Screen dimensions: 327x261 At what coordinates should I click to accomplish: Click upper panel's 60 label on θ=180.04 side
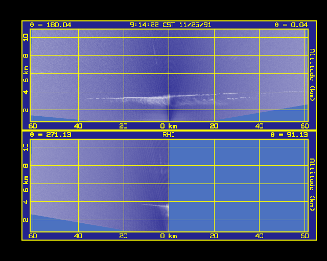[x=33, y=126]
